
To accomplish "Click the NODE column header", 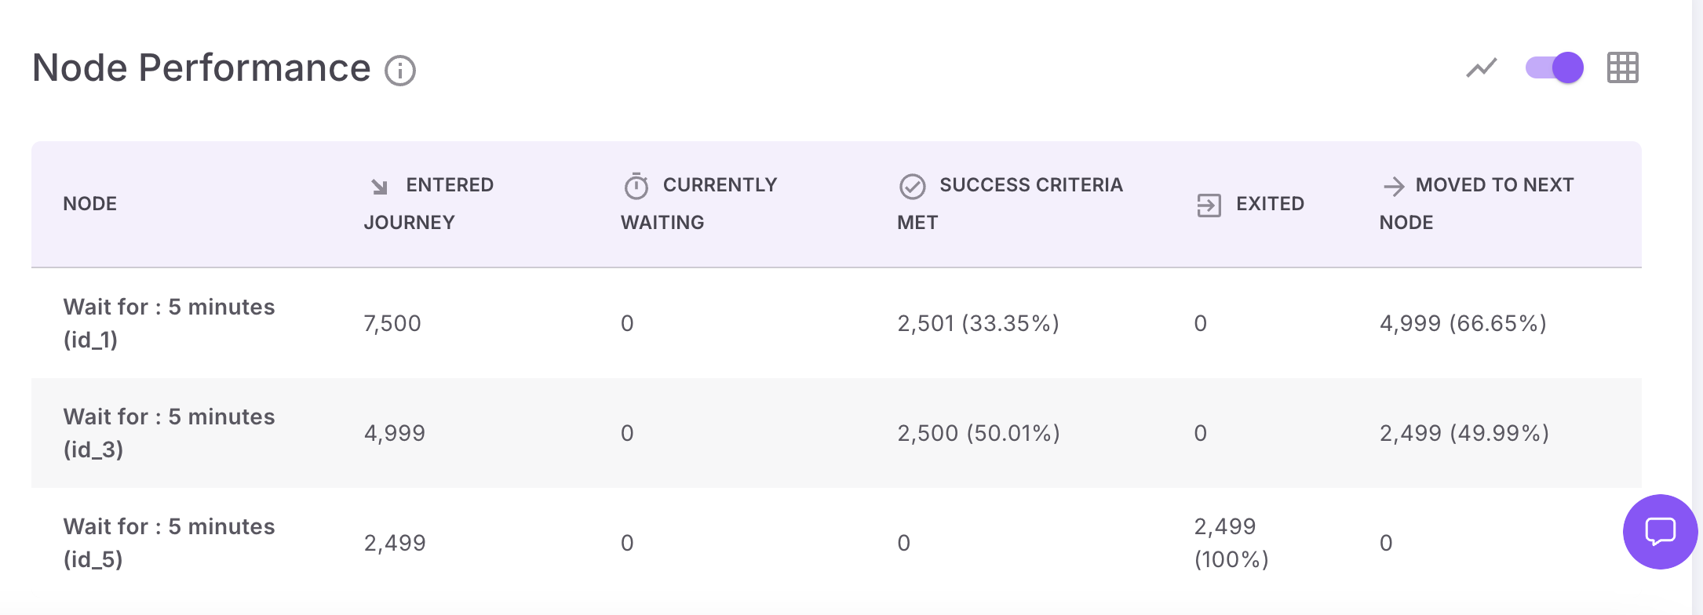I will [90, 204].
